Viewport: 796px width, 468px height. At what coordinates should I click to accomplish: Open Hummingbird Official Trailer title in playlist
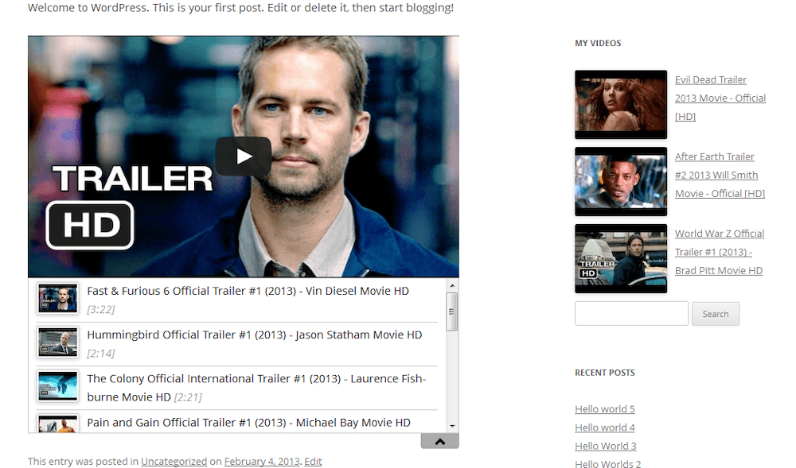[255, 335]
